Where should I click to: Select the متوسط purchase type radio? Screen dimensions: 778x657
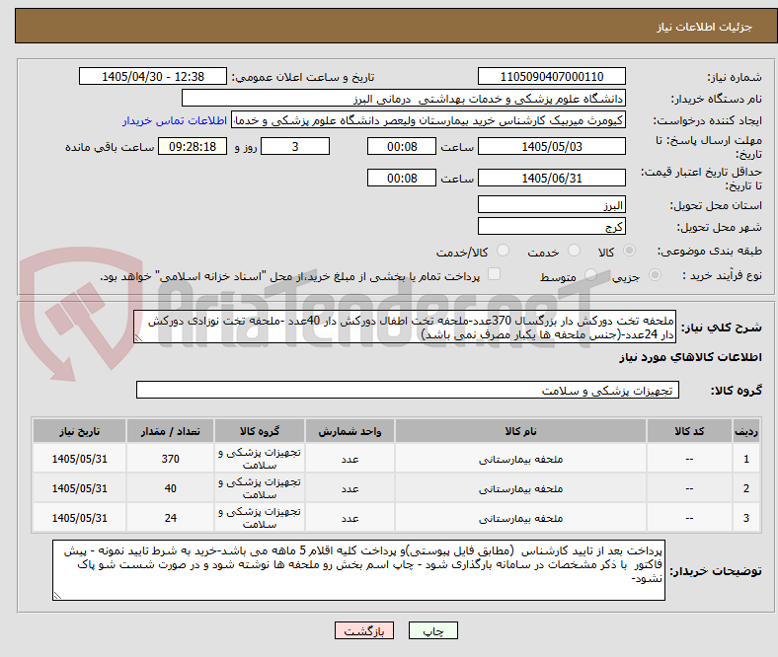(x=590, y=274)
